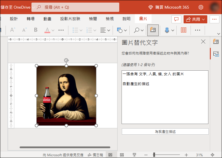Open Designer pane from right sidebar
This screenshot has height=158, width=222.
tap(216, 42)
